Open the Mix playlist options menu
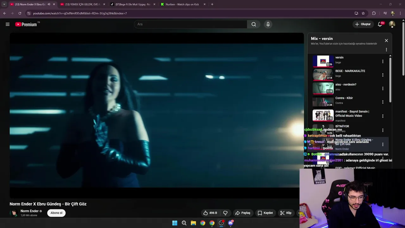This screenshot has height=228, width=405. click(x=386, y=50)
